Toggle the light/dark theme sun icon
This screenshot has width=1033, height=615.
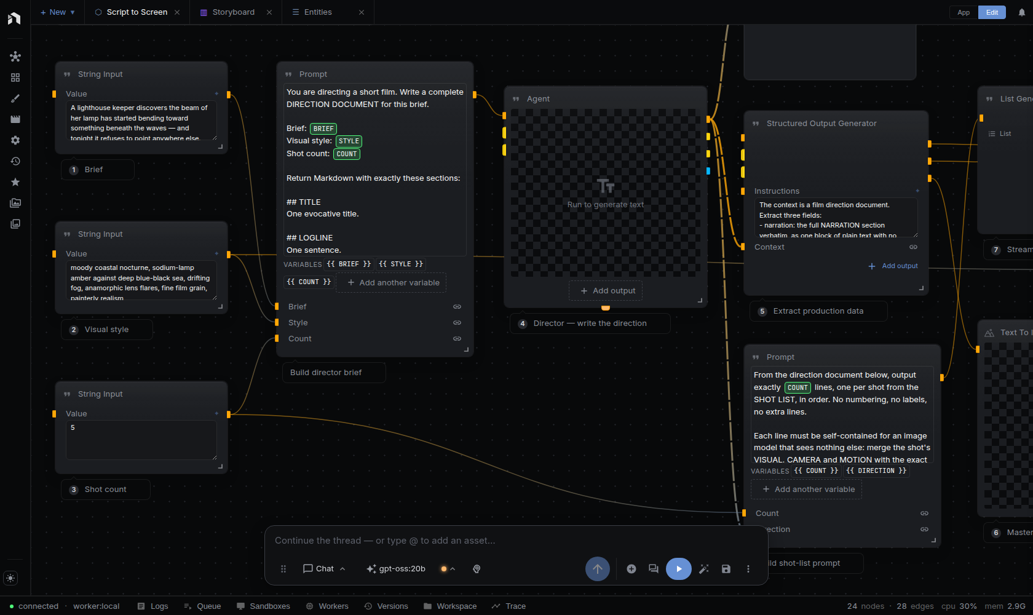click(10, 578)
